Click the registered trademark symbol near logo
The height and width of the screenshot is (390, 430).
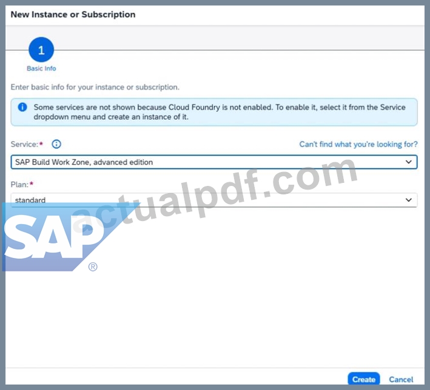click(x=93, y=266)
